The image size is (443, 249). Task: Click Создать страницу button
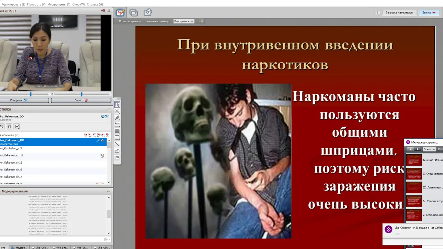pos(130,21)
